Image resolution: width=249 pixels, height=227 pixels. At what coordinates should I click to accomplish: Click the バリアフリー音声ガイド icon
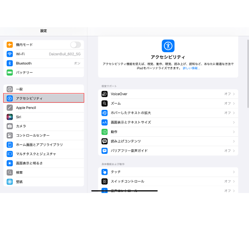coord(105,151)
